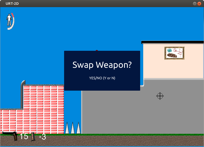204x147 pixels.
Task: Click the magazine count x3
Action: (x=42, y=137)
